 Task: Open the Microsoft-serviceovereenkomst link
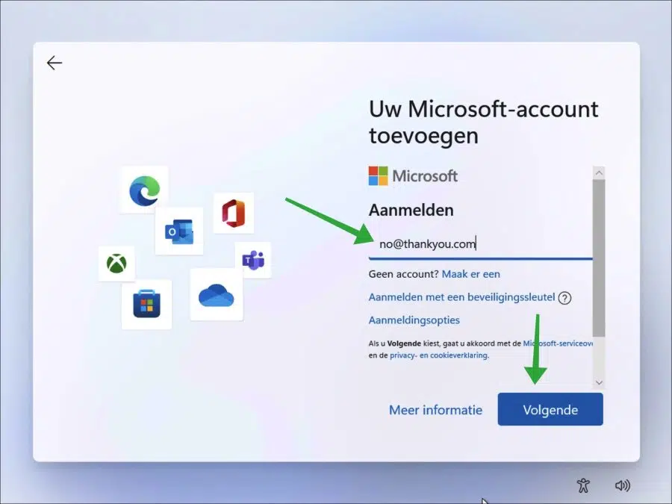(x=558, y=343)
